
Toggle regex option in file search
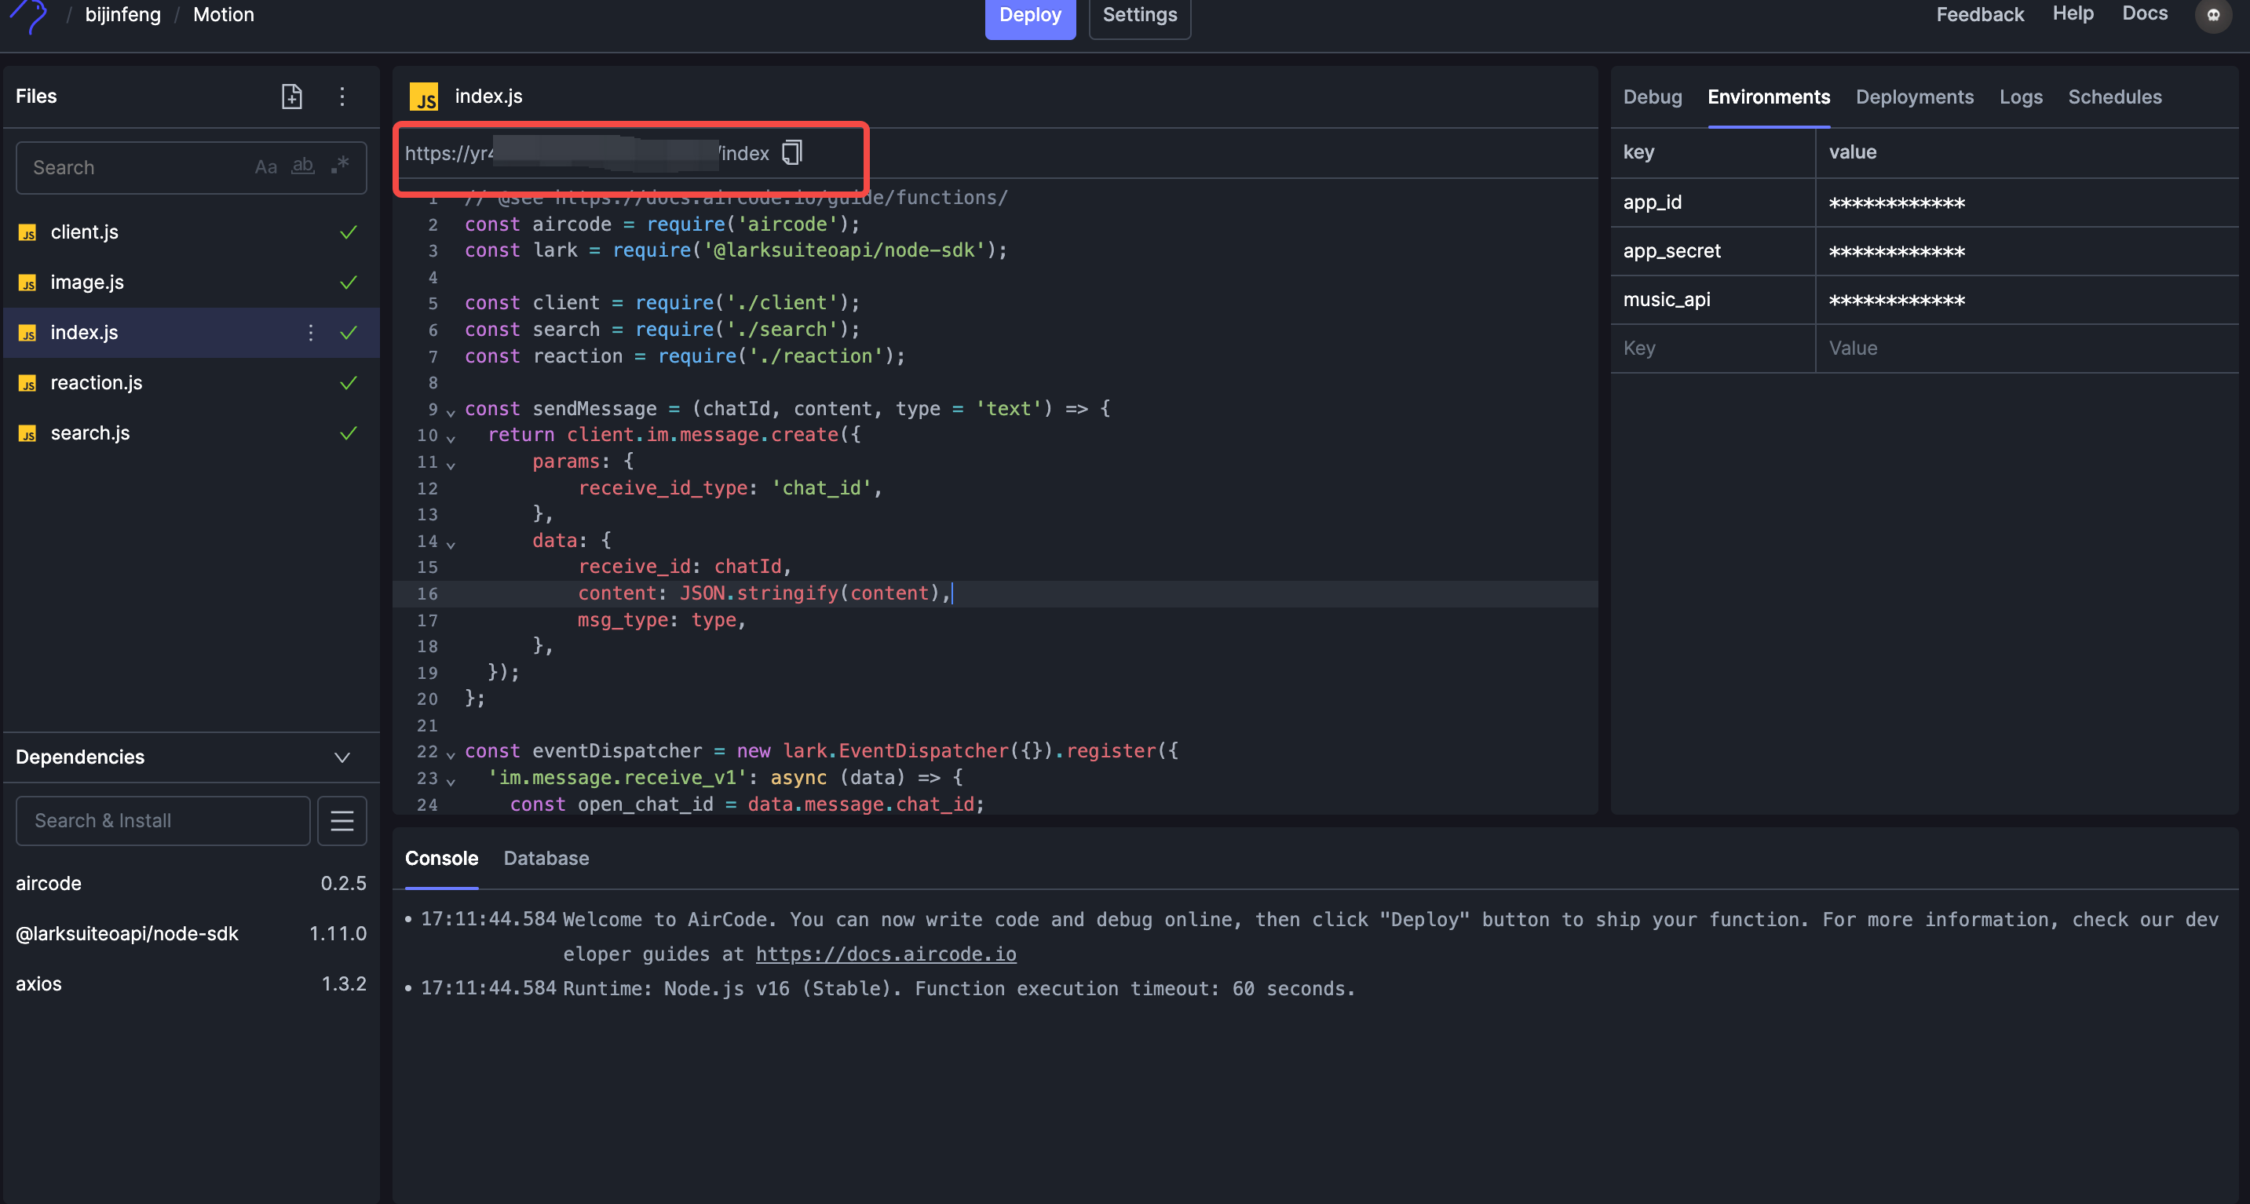(340, 165)
